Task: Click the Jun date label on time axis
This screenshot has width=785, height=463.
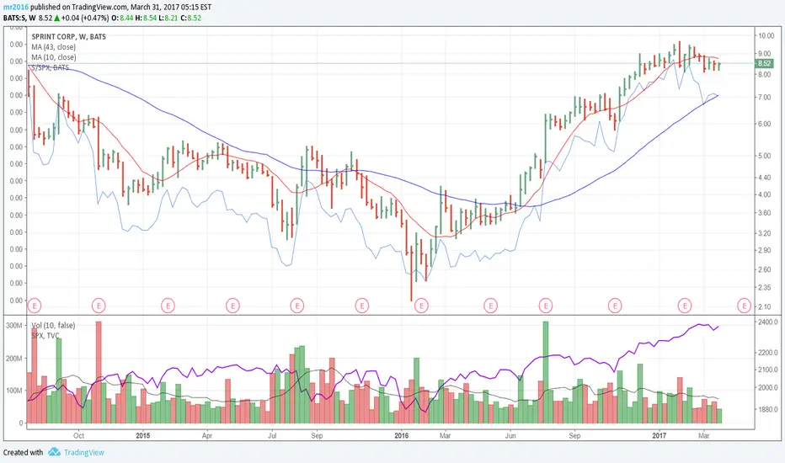Action: coord(510,435)
